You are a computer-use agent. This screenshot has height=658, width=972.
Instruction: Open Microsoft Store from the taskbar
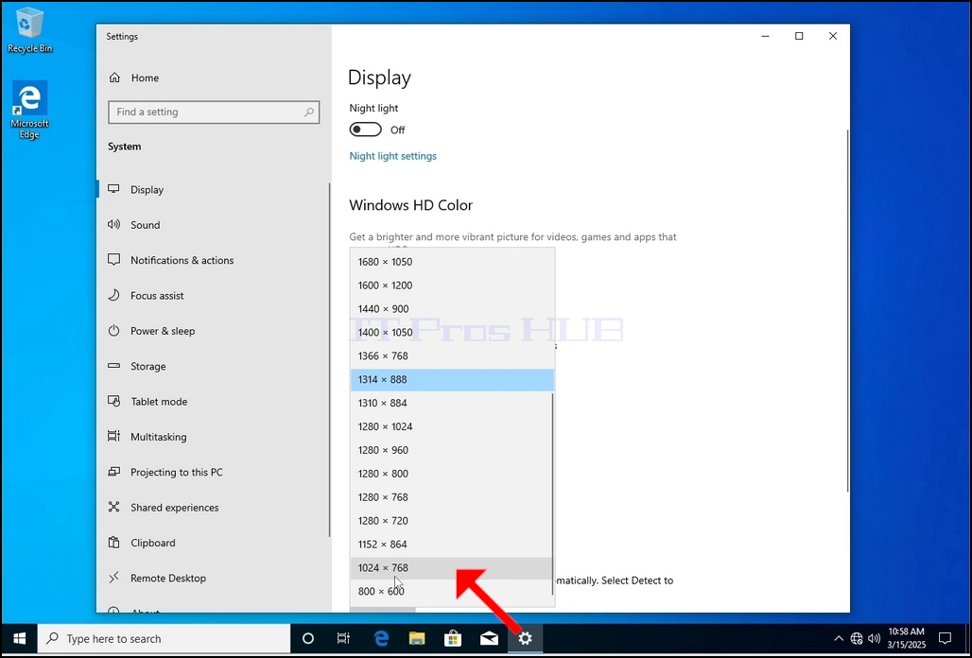click(453, 638)
